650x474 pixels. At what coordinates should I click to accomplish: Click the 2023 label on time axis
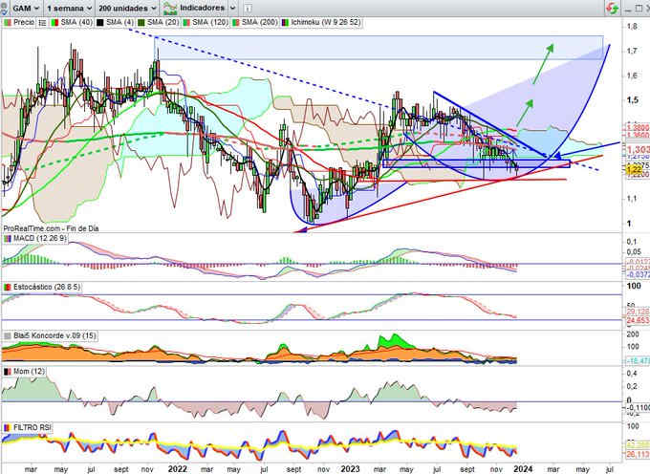pos(350,468)
